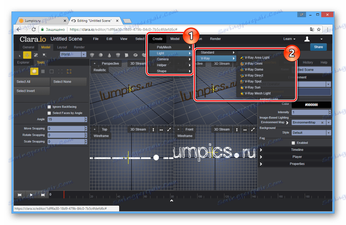The height and width of the screenshot is (225, 346).
Task: Open the Standard lights submenu
Action: point(216,52)
